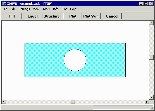Click the horizontal scrollbar thumb
This screenshot has width=155, height=111.
(73, 102)
